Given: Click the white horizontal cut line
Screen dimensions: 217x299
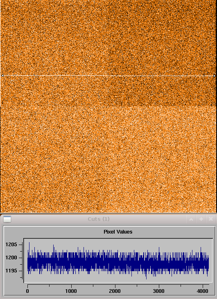Looking at the screenshot, I should click(108, 76).
